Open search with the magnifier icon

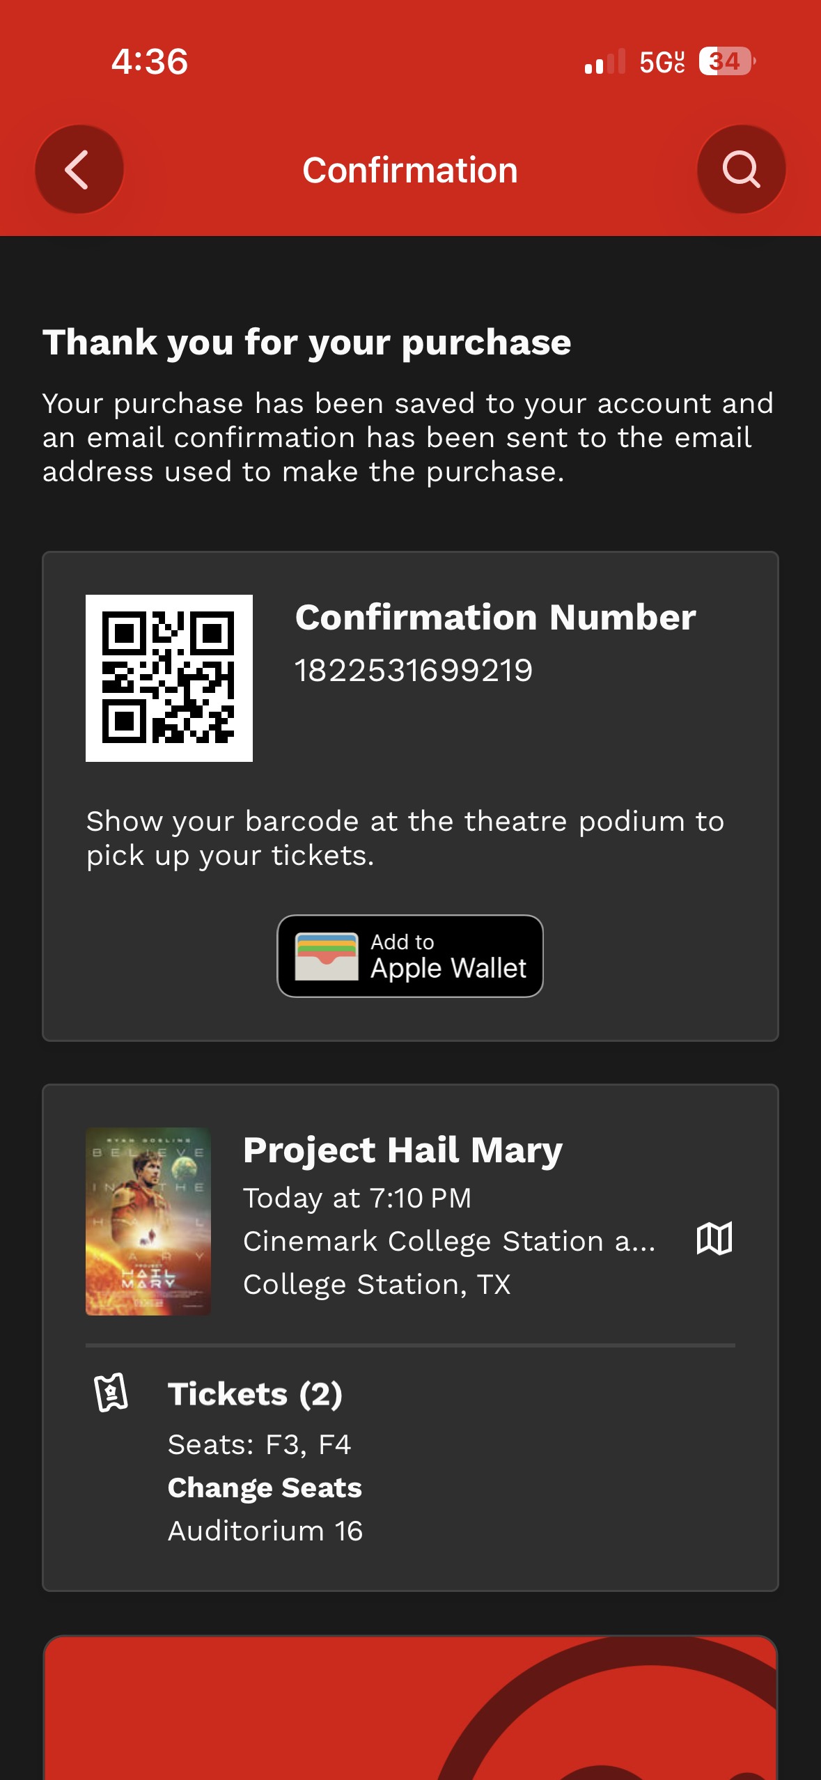pos(741,169)
